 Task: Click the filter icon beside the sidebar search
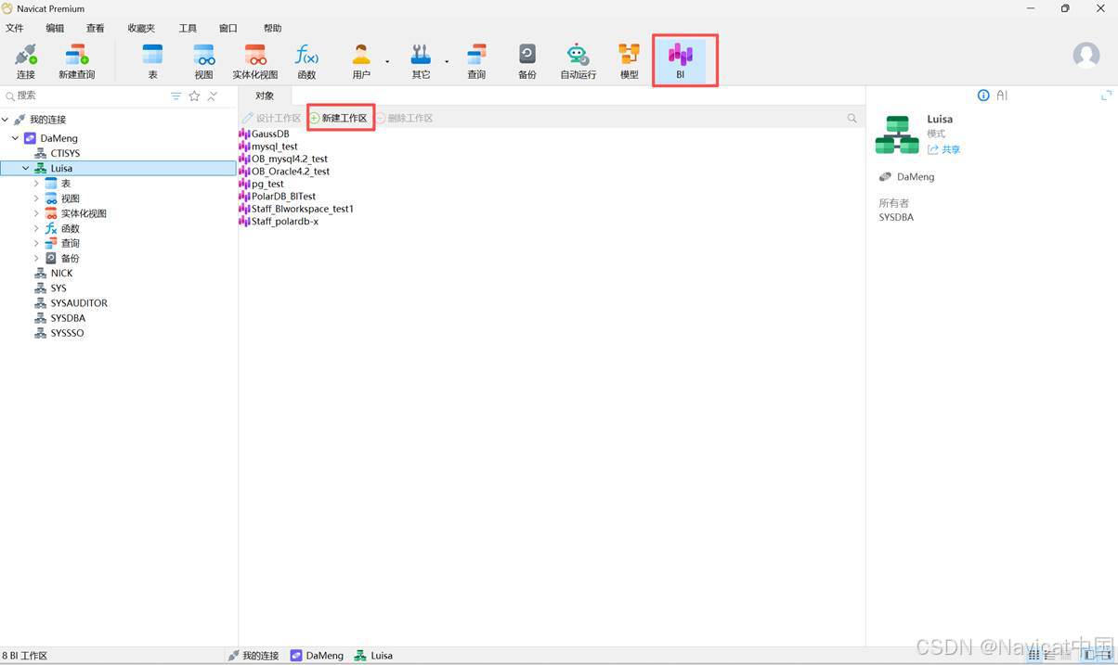[176, 96]
